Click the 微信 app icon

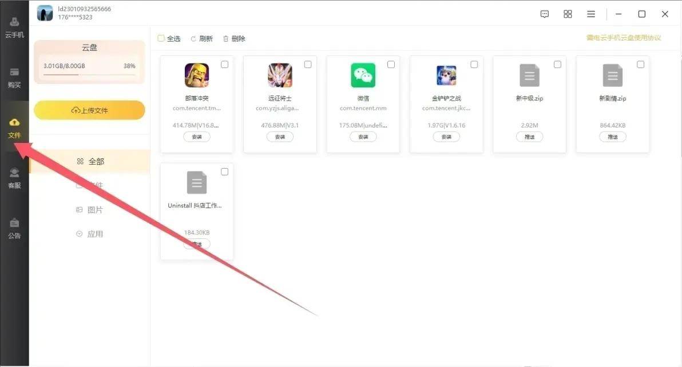363,75
